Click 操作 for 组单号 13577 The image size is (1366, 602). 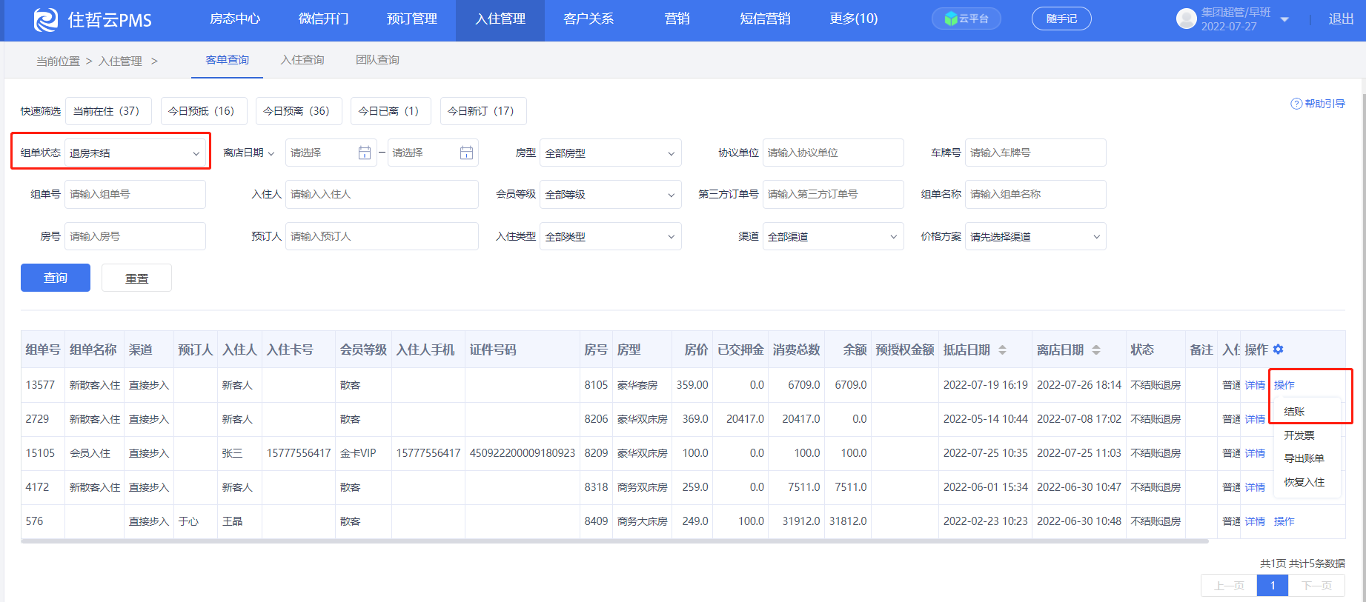1284,385
